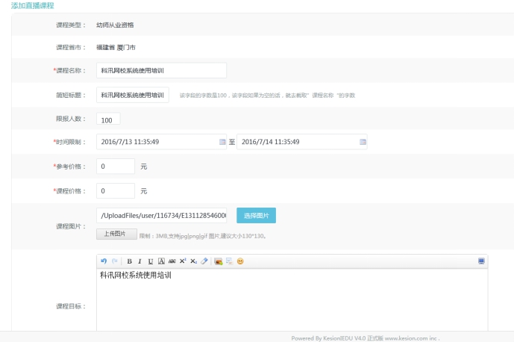This screenshot has width=514, height=342.
Task: Click the 参考价格 input field
Action: 115,167
